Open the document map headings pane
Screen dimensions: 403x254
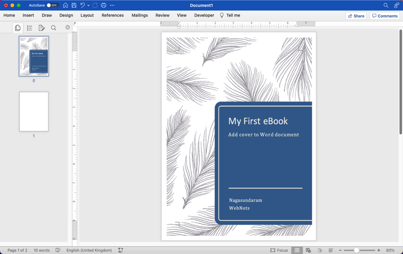point(30,28)
